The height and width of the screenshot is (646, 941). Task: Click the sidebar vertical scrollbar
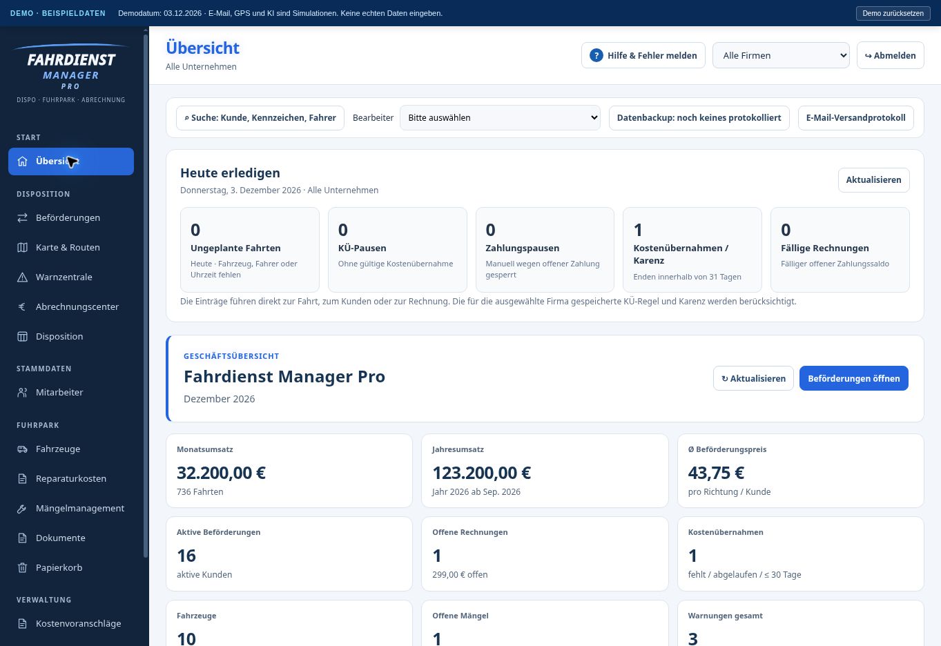145,295
